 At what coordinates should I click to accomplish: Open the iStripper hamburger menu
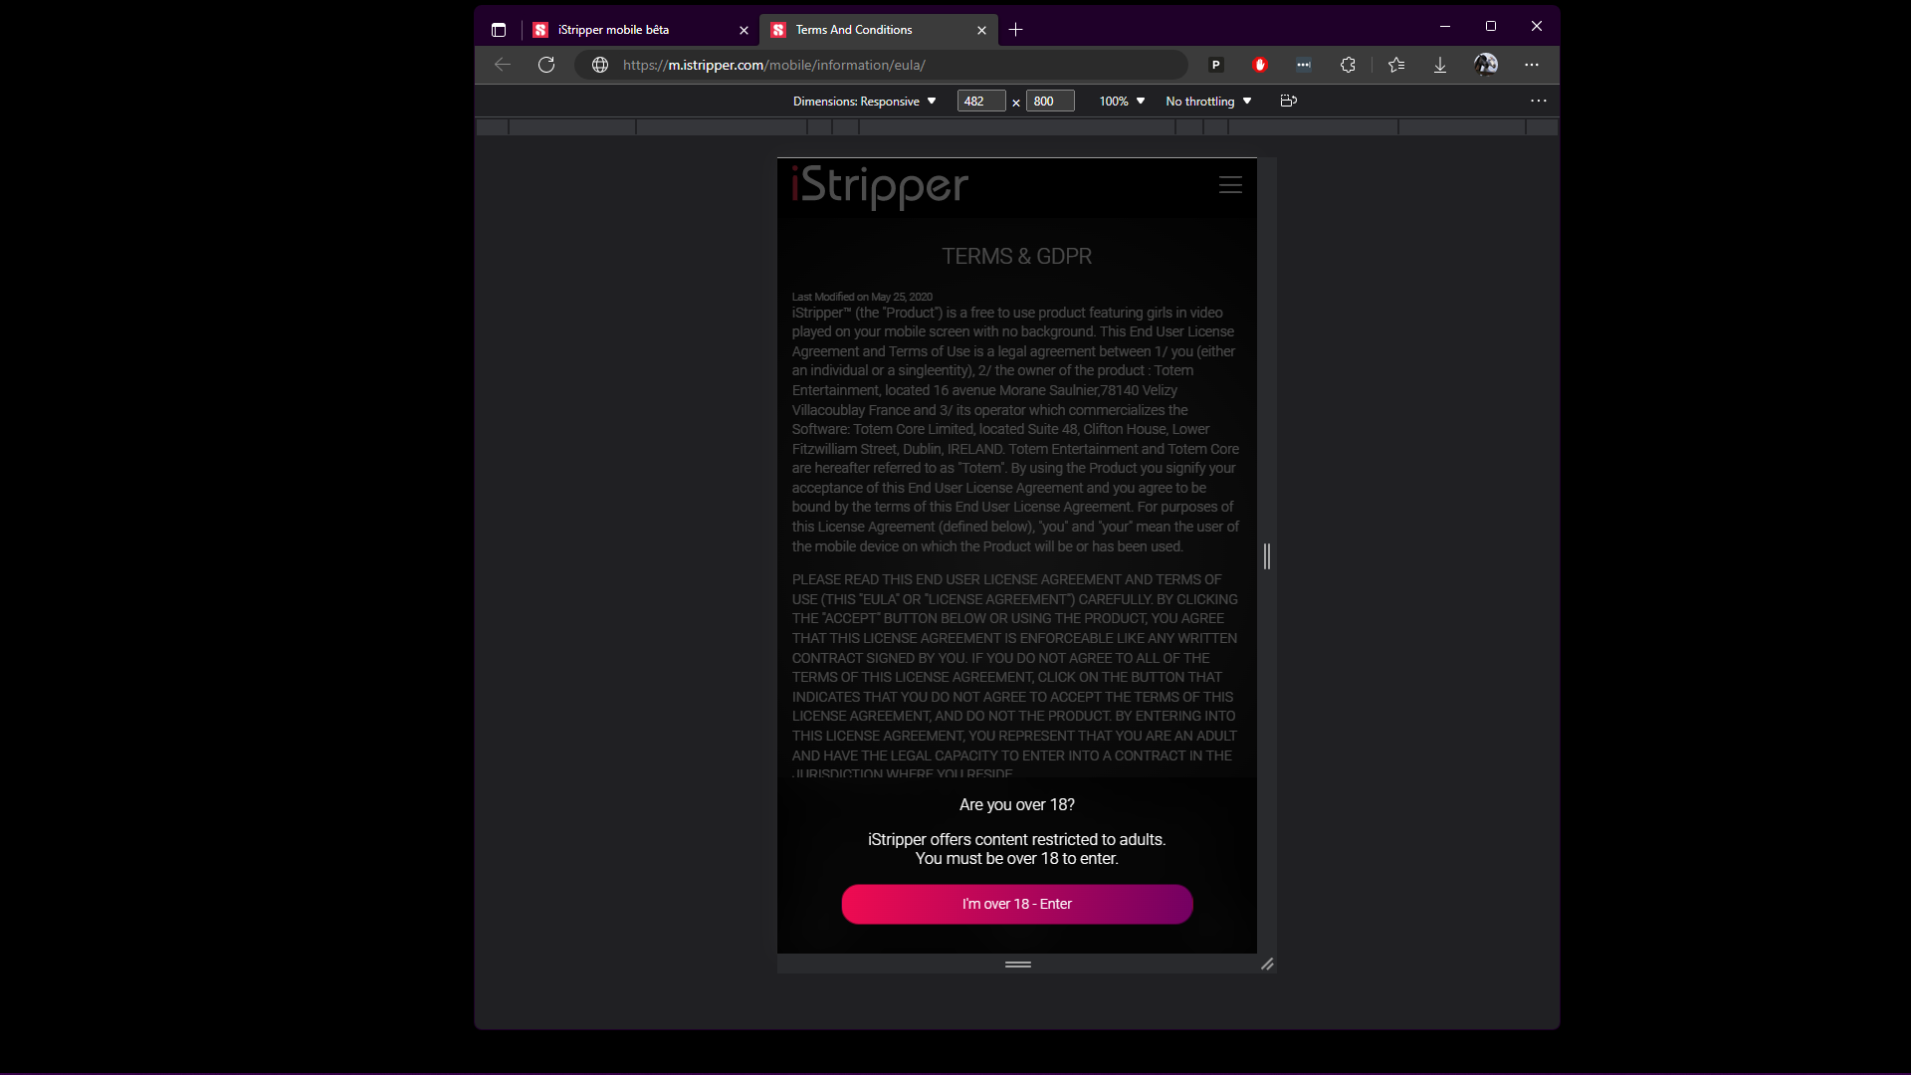1230,185
